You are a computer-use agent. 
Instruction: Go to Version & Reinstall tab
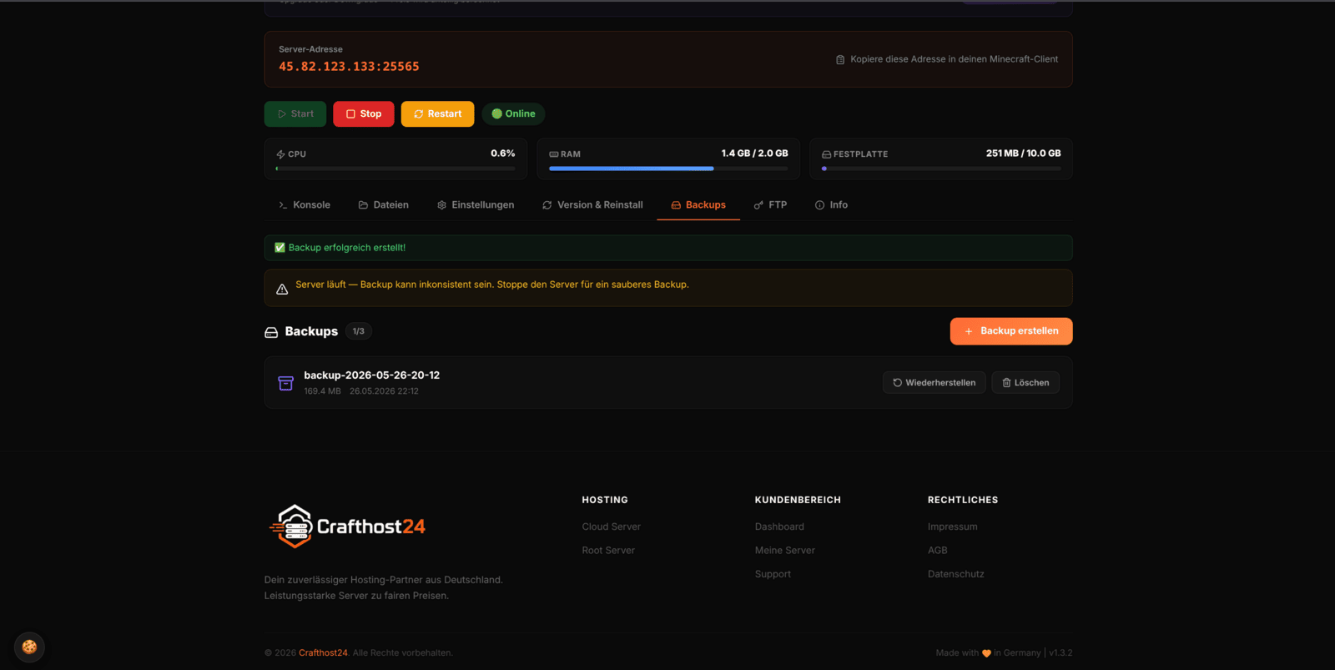coord(592,205)
